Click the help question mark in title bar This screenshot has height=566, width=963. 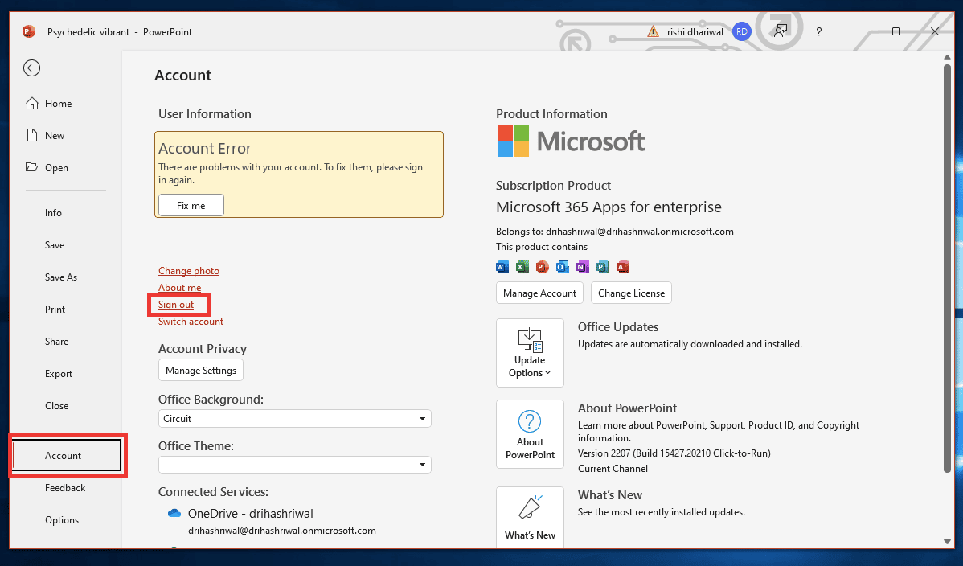[x=818, y=31]
